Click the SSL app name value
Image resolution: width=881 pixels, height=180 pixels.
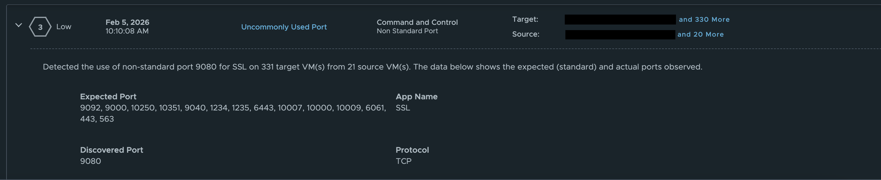pyautogui.click(x=403, y=108)
